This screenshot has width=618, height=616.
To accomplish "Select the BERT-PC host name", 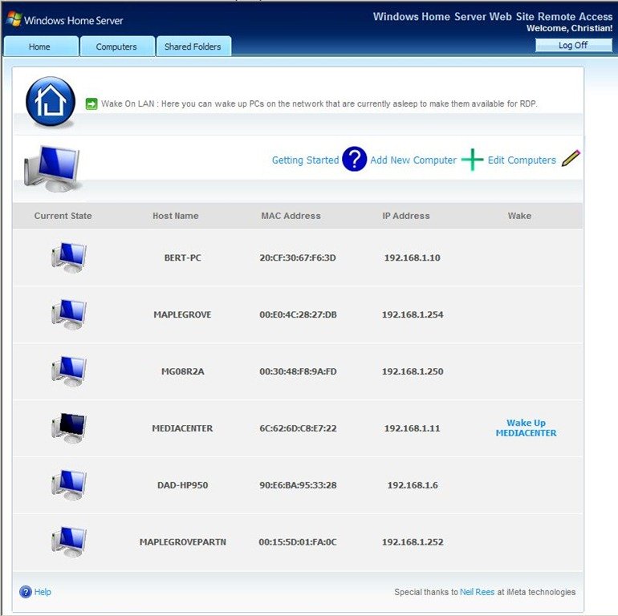I will point(182,257).
